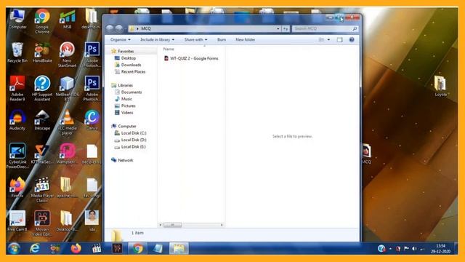Select Libraries in navigation pane
465x262 pixels.
(x=125, y=85)
